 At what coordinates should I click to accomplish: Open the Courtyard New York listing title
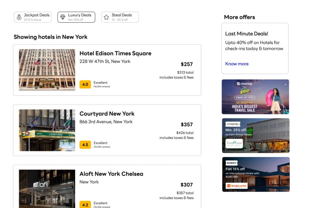click(x=107, y=114)
